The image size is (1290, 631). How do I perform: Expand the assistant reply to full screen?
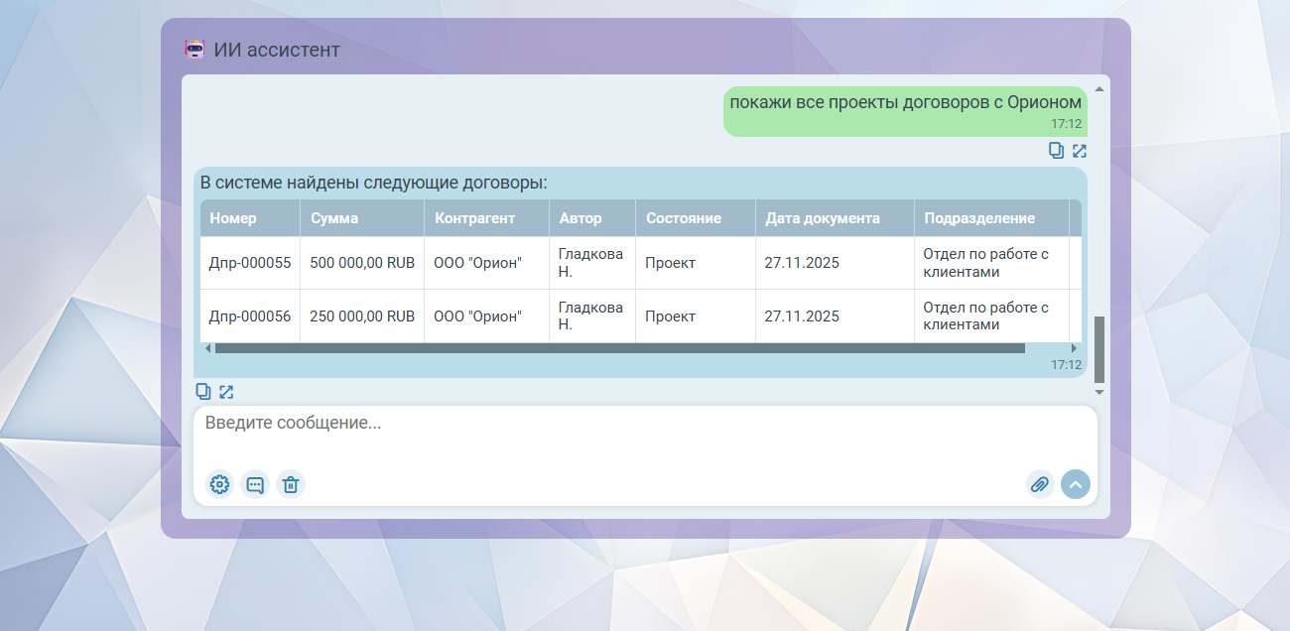[226, 392]
